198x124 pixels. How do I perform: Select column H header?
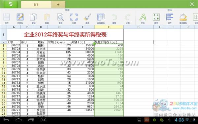click(160, 27)
